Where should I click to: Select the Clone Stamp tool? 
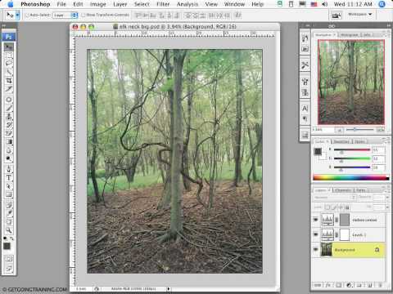coord(9,117)
